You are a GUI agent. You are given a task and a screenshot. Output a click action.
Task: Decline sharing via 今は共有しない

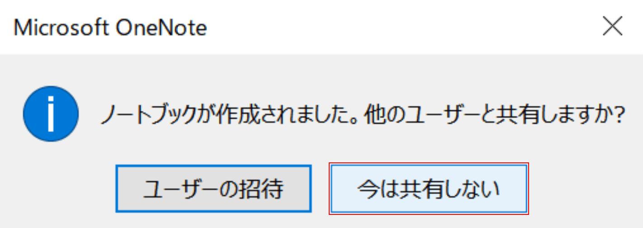tap(429, 189)
